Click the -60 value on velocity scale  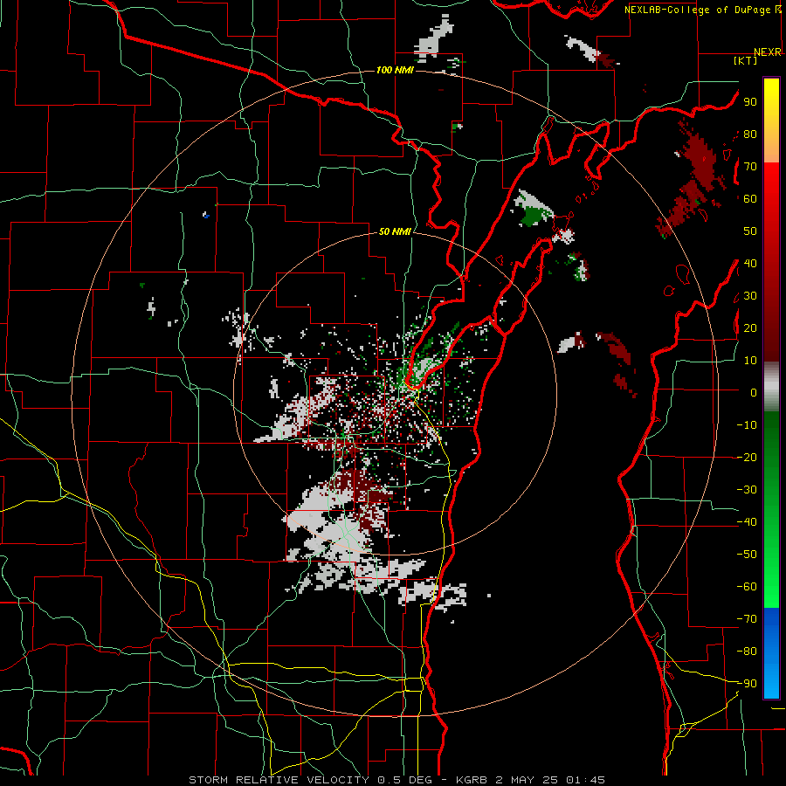click(x=747, y=587)
